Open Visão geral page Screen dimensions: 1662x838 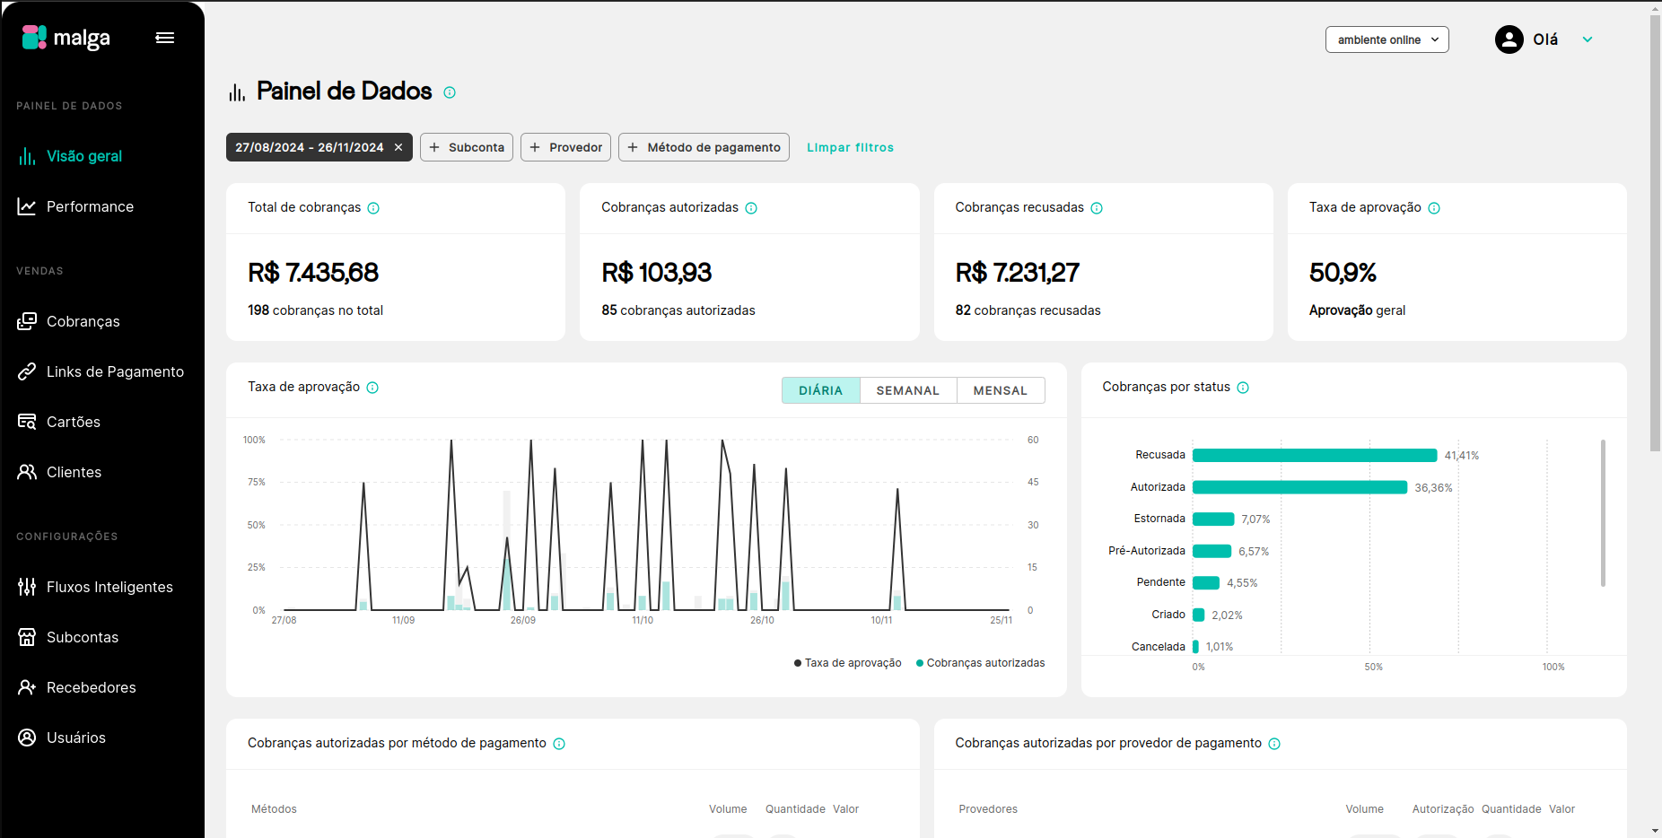84,156
